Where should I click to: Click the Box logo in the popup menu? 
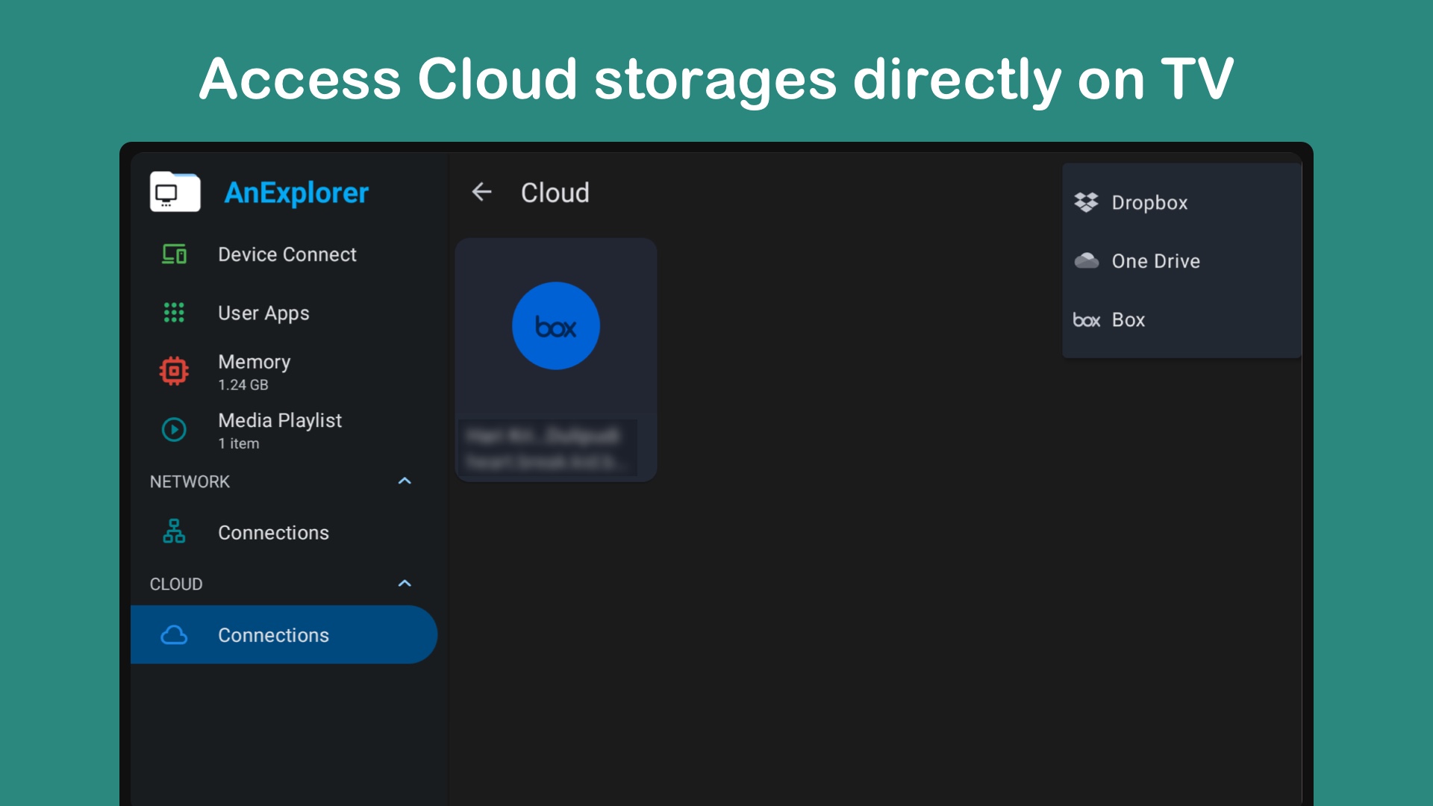(x=1087, y=319)
